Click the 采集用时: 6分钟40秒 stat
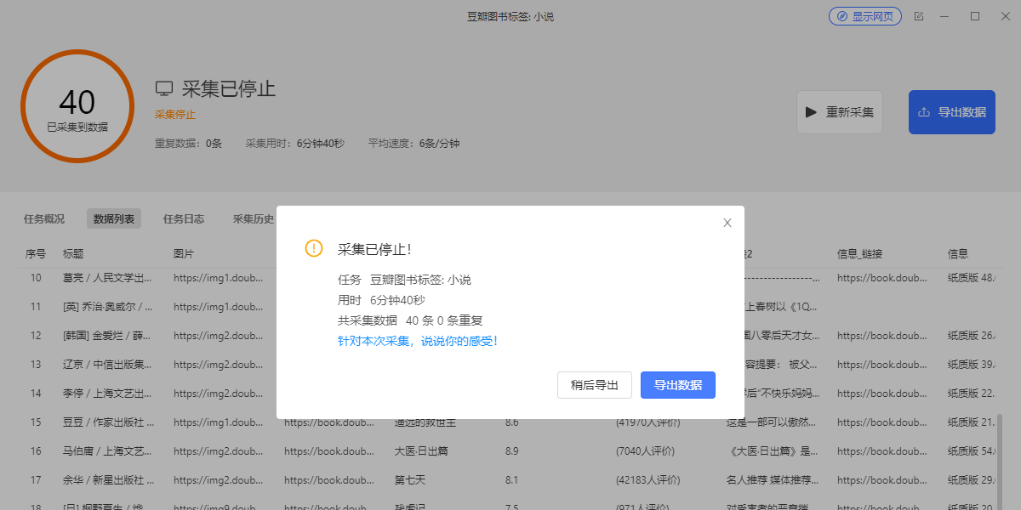 294,144
